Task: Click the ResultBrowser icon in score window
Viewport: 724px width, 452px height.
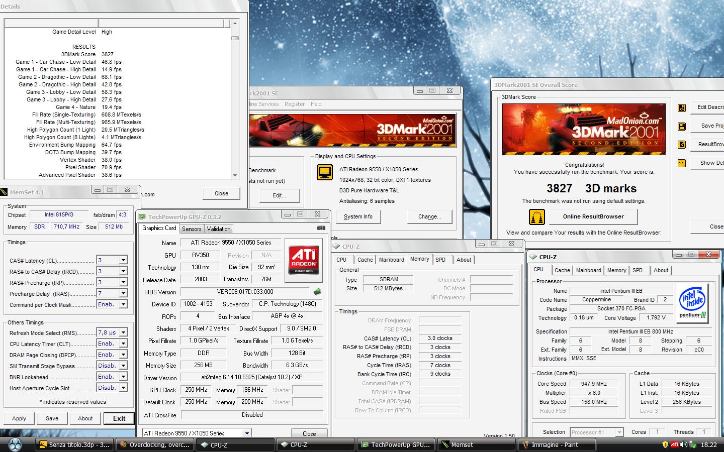Action: (x=681, y=145)
